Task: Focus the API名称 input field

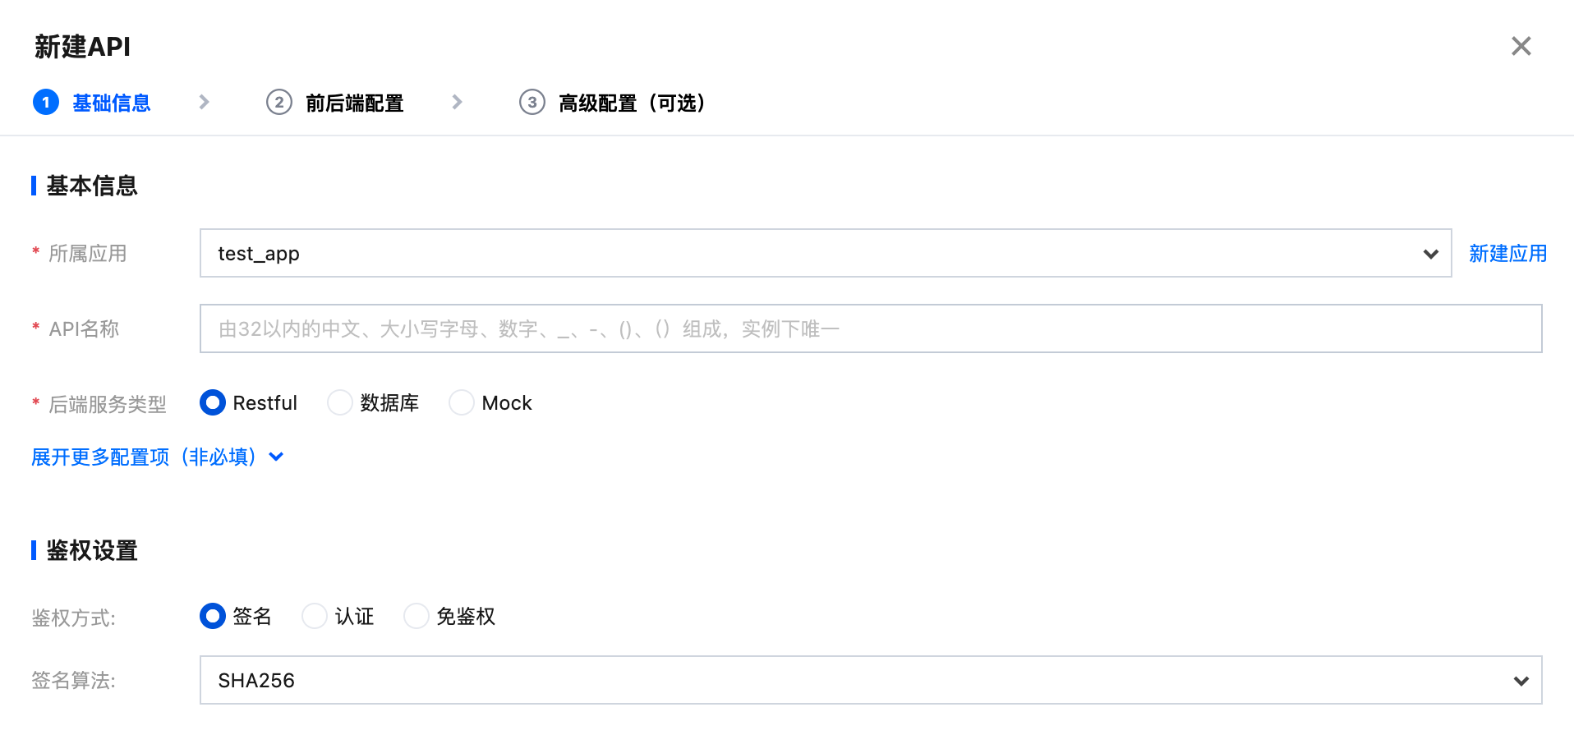Action: (870, 328)
